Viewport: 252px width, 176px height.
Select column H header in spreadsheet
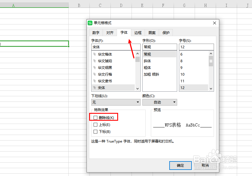coord(206,5)
